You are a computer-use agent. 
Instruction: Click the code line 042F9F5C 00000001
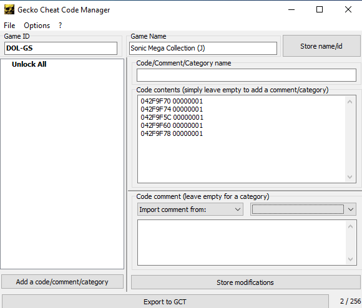coord(172,117)
